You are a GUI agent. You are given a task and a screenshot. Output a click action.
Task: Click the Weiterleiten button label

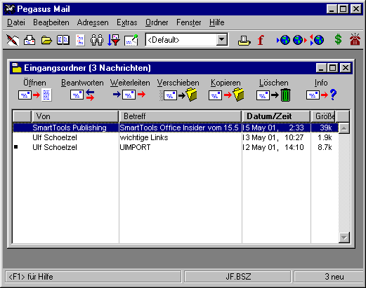tap(130, 83)
